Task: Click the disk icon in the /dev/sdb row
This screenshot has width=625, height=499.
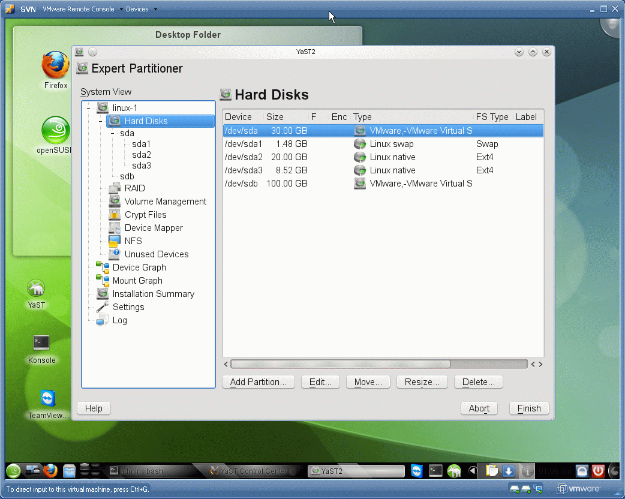Action: pos(360,184)
